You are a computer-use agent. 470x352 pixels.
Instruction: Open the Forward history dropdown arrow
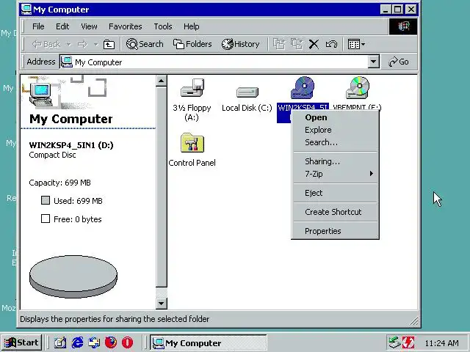95,44
